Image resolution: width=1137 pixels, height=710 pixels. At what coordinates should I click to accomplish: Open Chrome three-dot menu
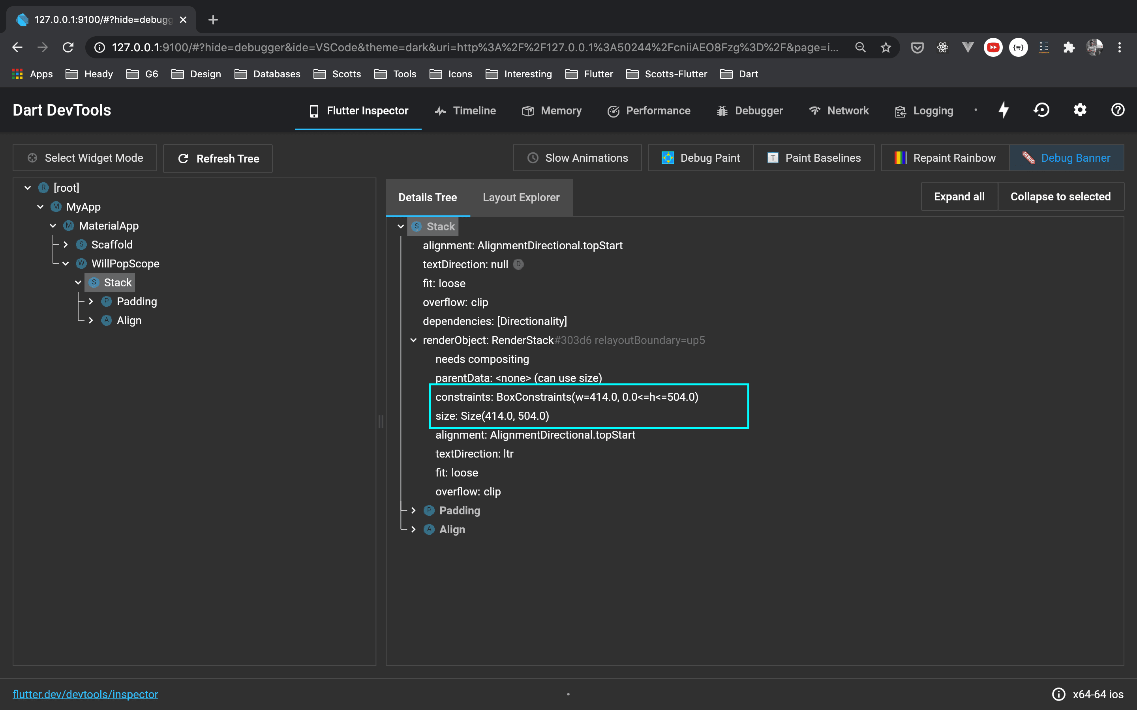coord(1120,47)
